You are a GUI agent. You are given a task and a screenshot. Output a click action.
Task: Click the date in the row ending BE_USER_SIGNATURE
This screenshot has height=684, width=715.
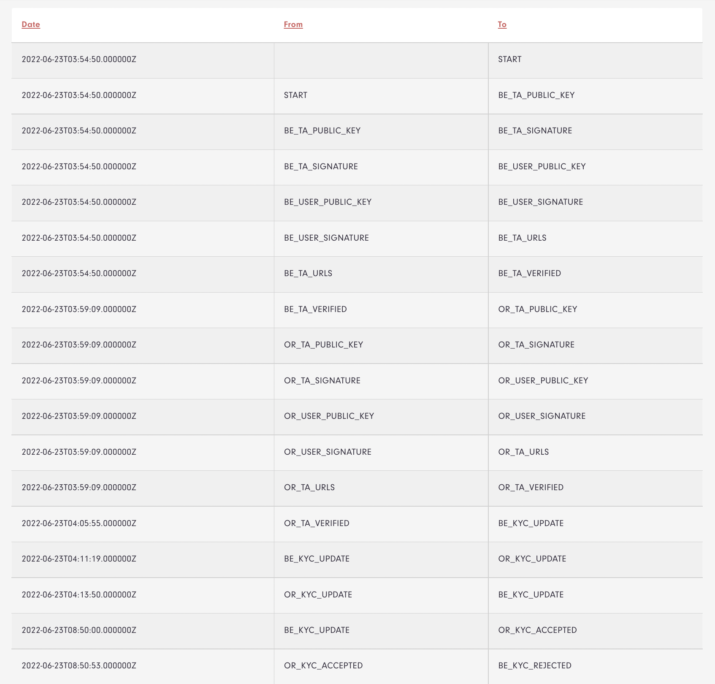pos(79,202)
